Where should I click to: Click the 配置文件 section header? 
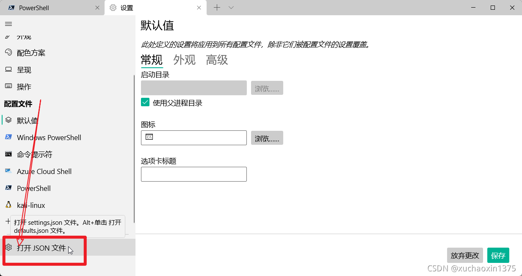(x=18, y=104)
